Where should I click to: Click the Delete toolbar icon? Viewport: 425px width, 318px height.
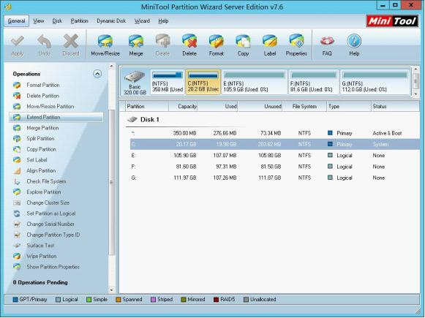click(x=189, y=45)
